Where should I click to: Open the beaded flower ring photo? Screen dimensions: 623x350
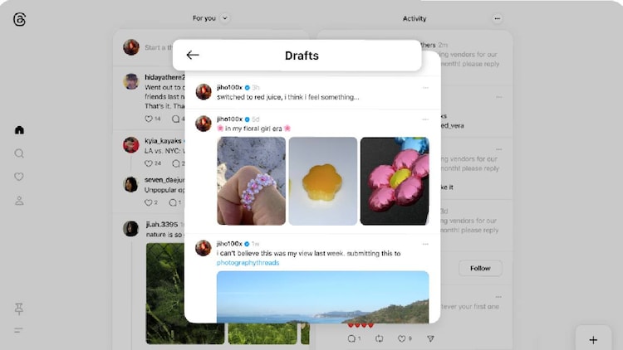click(x=251, y=181)
